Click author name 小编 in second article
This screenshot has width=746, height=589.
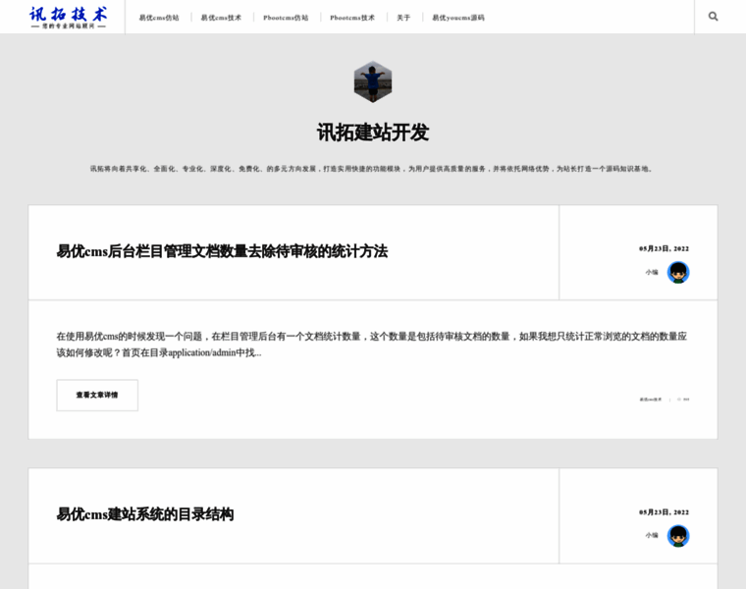(652, 535)
